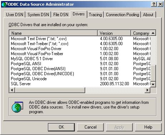Open the About tab
The width and height of the screenshot is (165, 135).
[148, 15]
